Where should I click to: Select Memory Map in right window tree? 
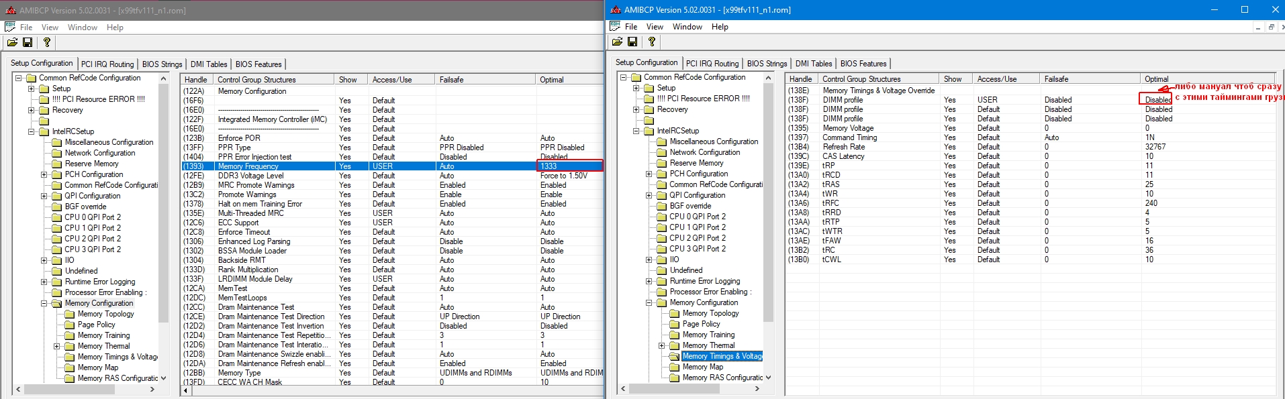point(703,367)
